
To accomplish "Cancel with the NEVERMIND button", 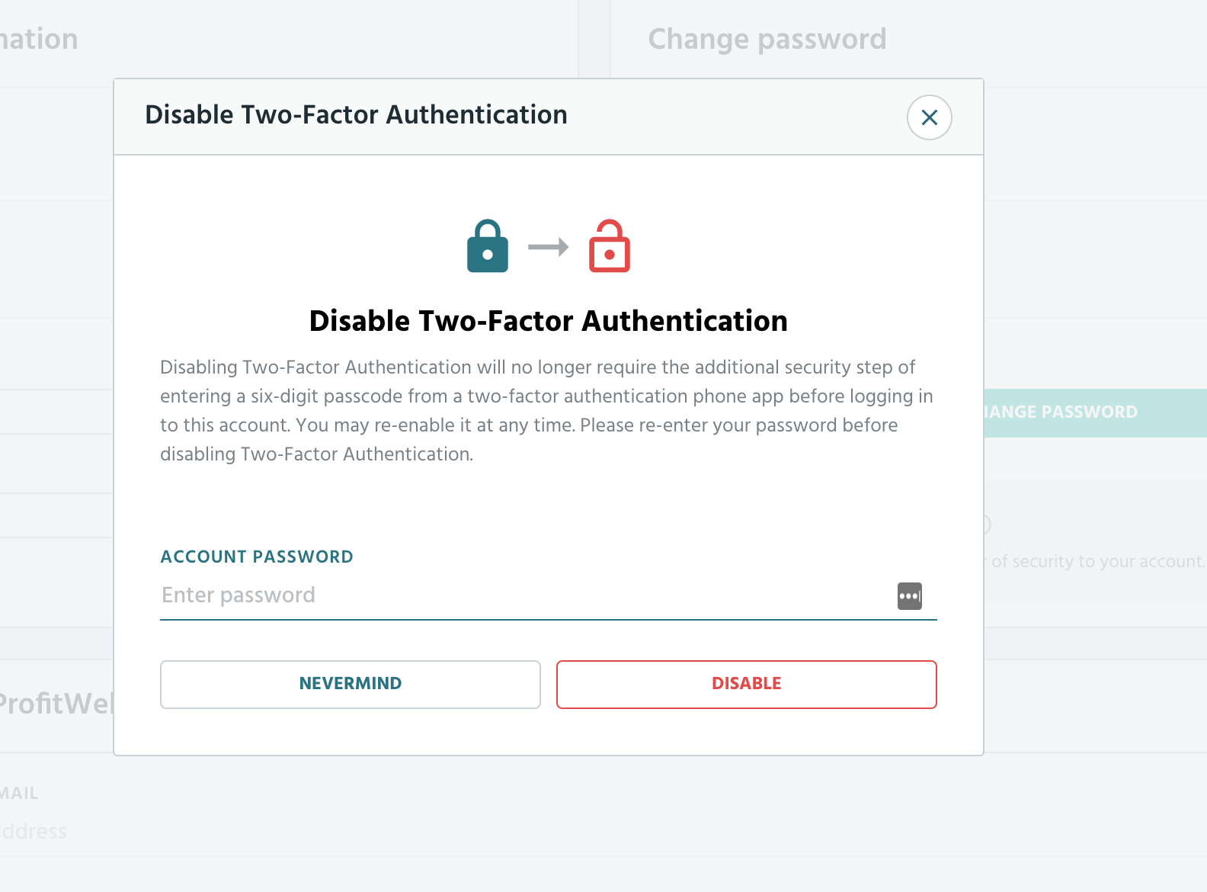I will [351, 684].
